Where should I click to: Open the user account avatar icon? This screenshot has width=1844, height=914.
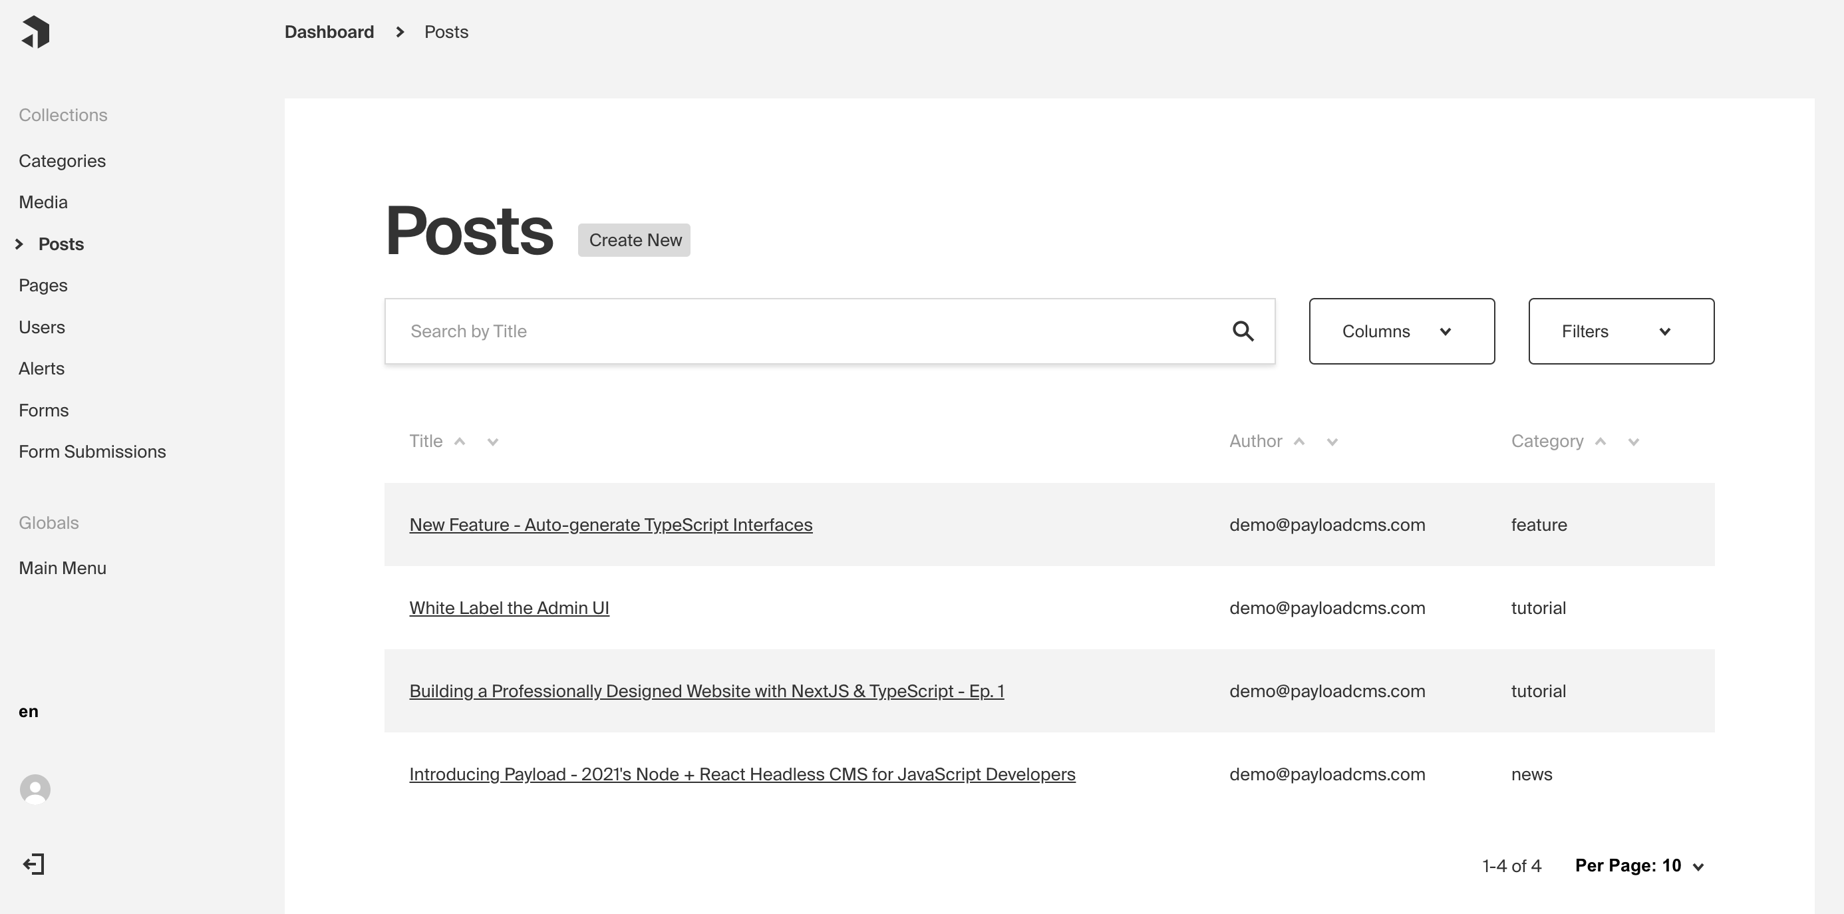point(35,790)
